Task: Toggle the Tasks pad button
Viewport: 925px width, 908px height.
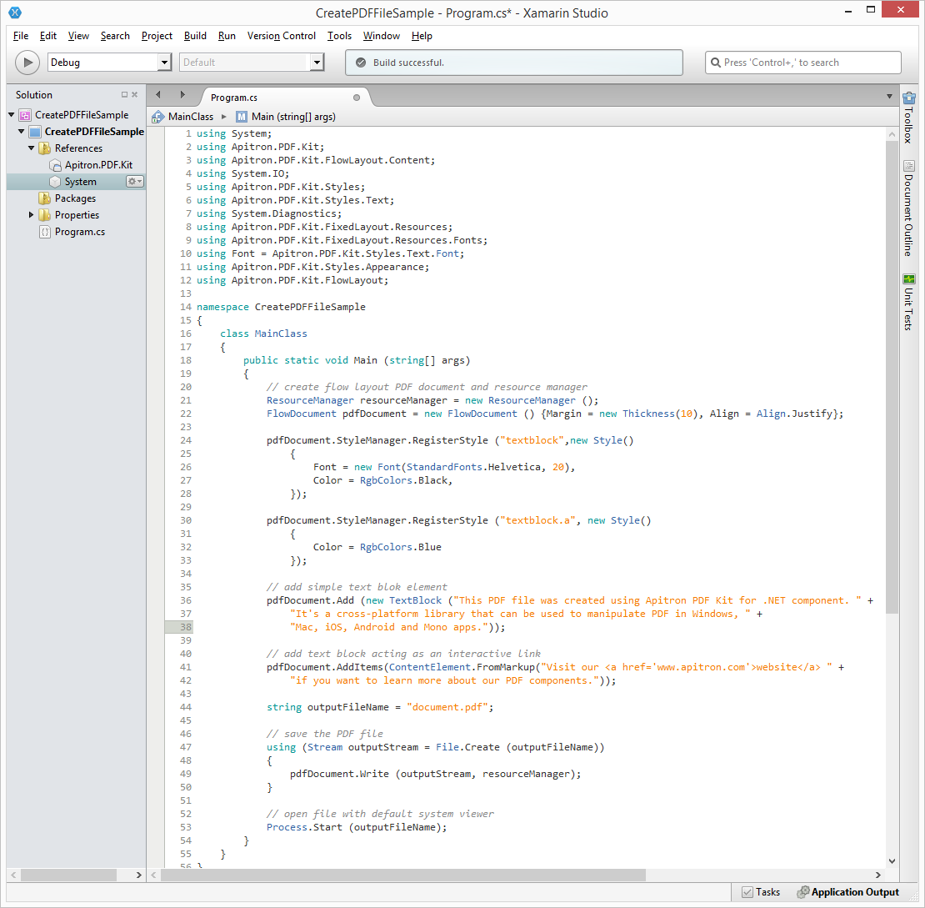Action: pyautogui.click(x=760, y=892)
